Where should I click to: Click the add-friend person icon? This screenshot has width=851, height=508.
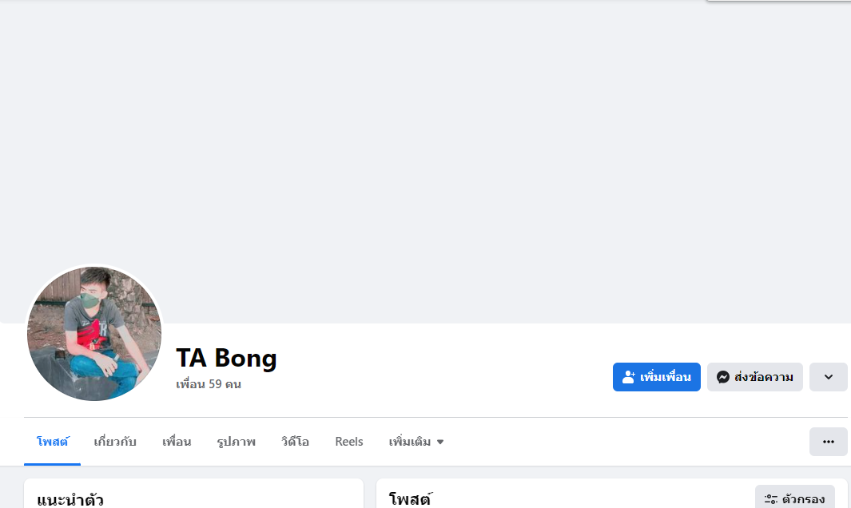point(629,377)
